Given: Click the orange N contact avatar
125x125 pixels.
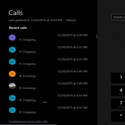Looking at the screenshot, I should (x=12, y=74).
